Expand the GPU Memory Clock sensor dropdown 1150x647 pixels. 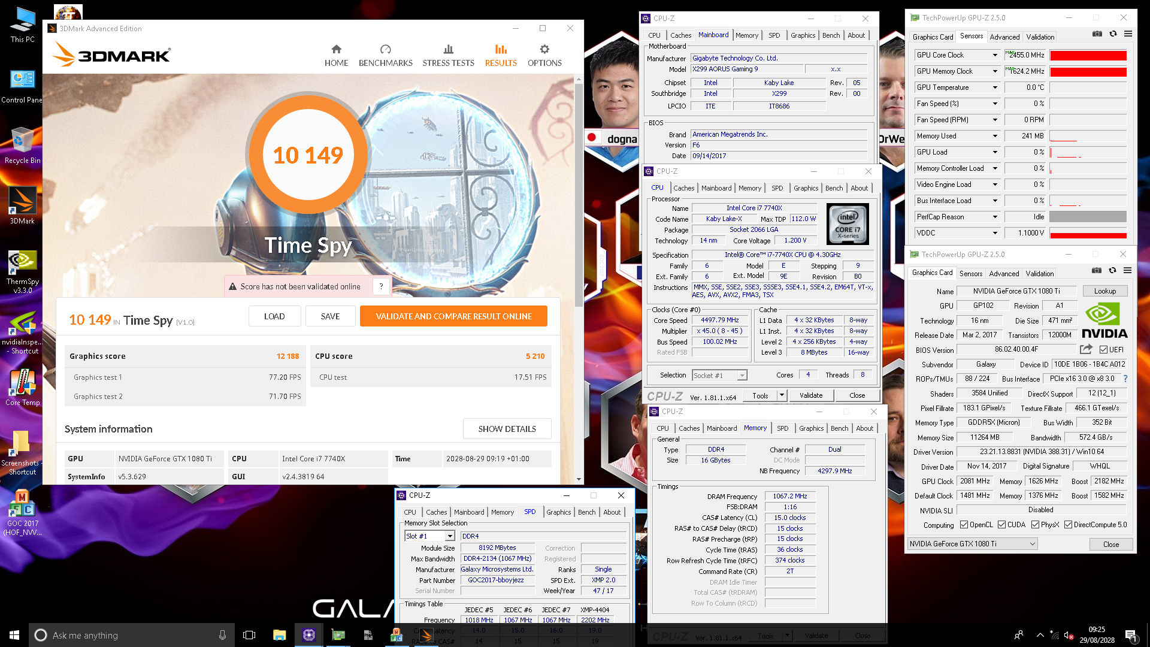click(995, 71)
